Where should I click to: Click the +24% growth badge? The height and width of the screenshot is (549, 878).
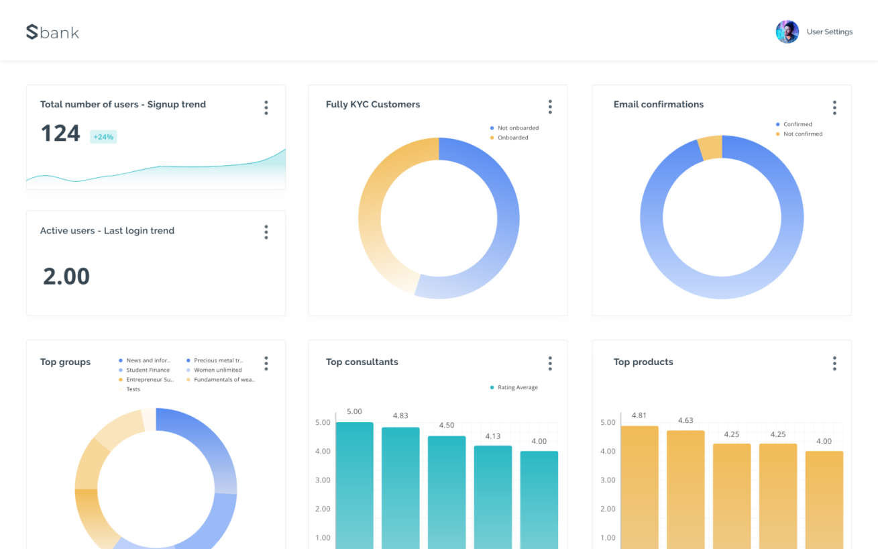pyautogui.click(x=103, y=137)
